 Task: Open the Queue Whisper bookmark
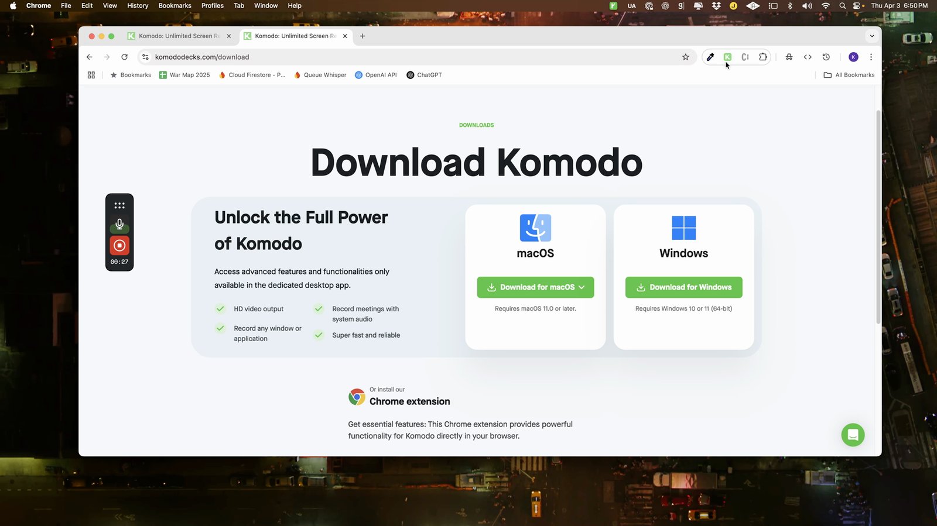320,75
